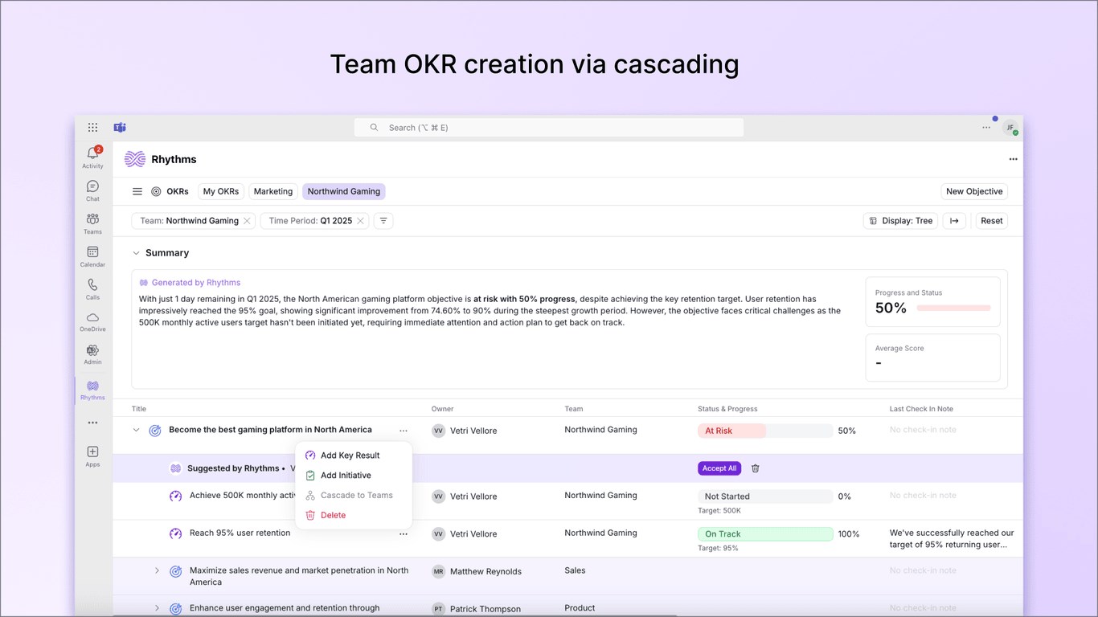
Task: Open Teams in the sidebar
Action: [x=92, y=223]
